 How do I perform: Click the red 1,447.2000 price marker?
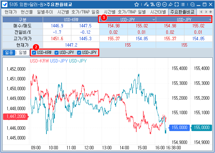coord(15,117)
